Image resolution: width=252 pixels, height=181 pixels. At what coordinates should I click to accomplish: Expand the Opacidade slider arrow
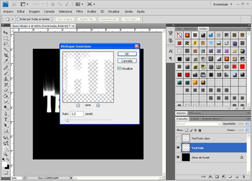pos(247,124)
